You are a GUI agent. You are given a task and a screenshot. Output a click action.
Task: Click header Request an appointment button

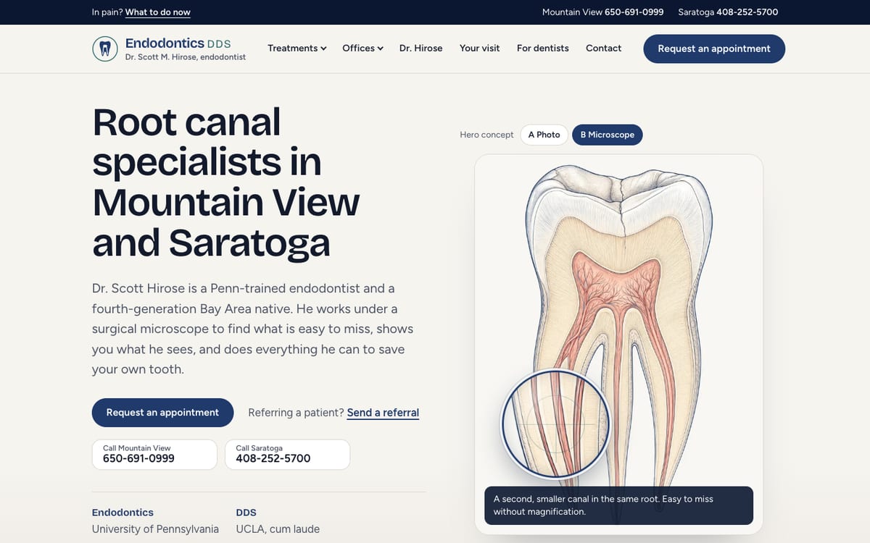(x=714, y=49)
